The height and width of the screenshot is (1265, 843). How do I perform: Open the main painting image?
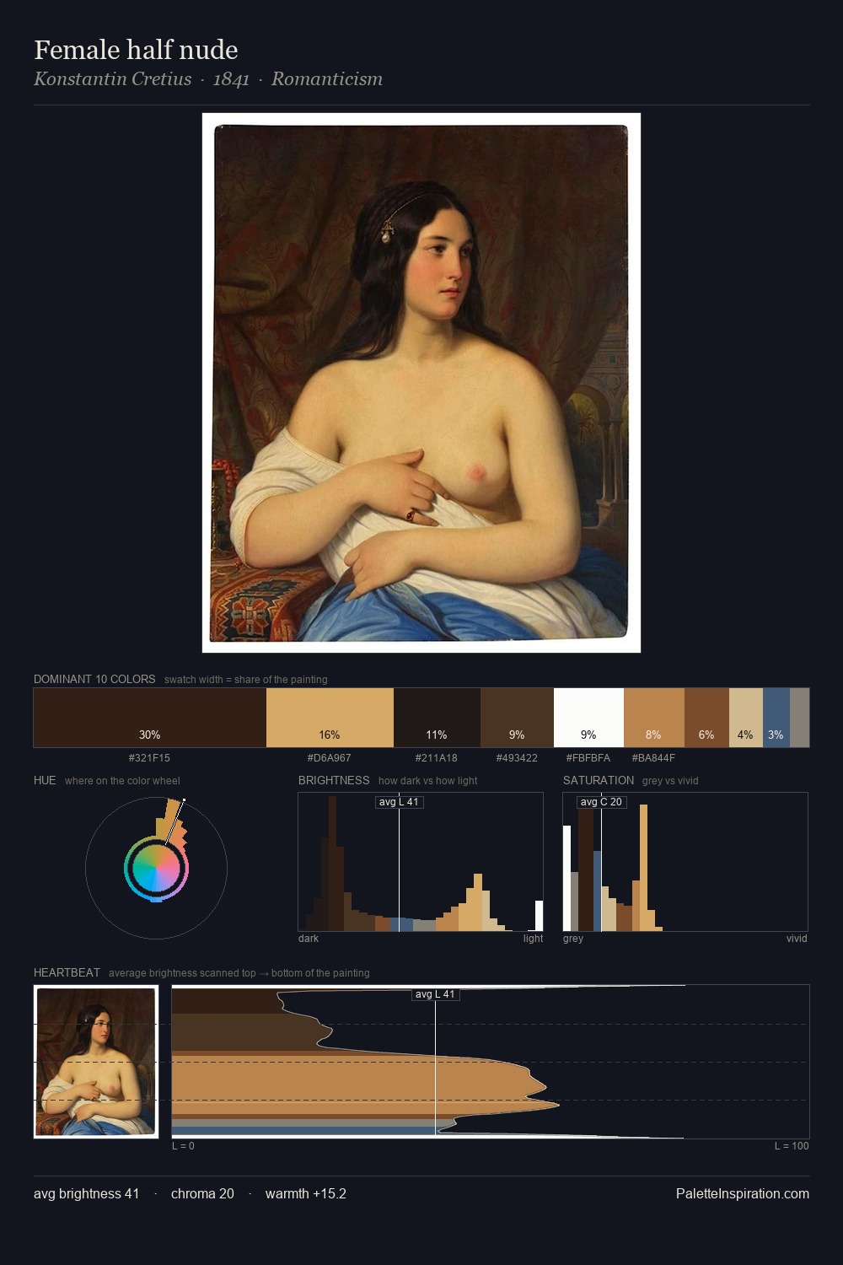tap(421, 383)
